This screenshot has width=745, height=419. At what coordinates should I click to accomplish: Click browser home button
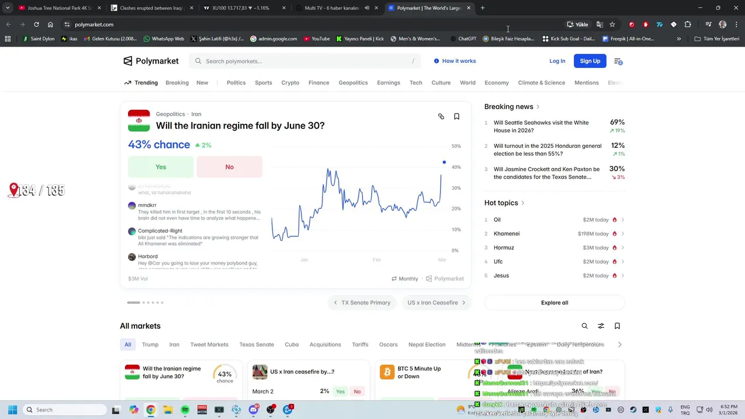point(50,24)
